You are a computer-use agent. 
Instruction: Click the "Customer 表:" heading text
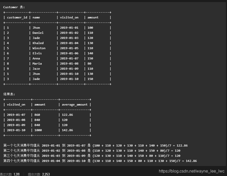[14, 7]
